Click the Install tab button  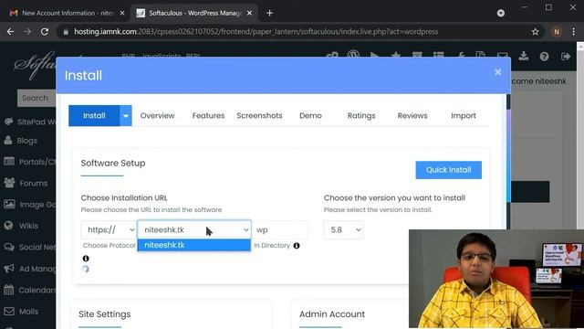tap(94, 116)
